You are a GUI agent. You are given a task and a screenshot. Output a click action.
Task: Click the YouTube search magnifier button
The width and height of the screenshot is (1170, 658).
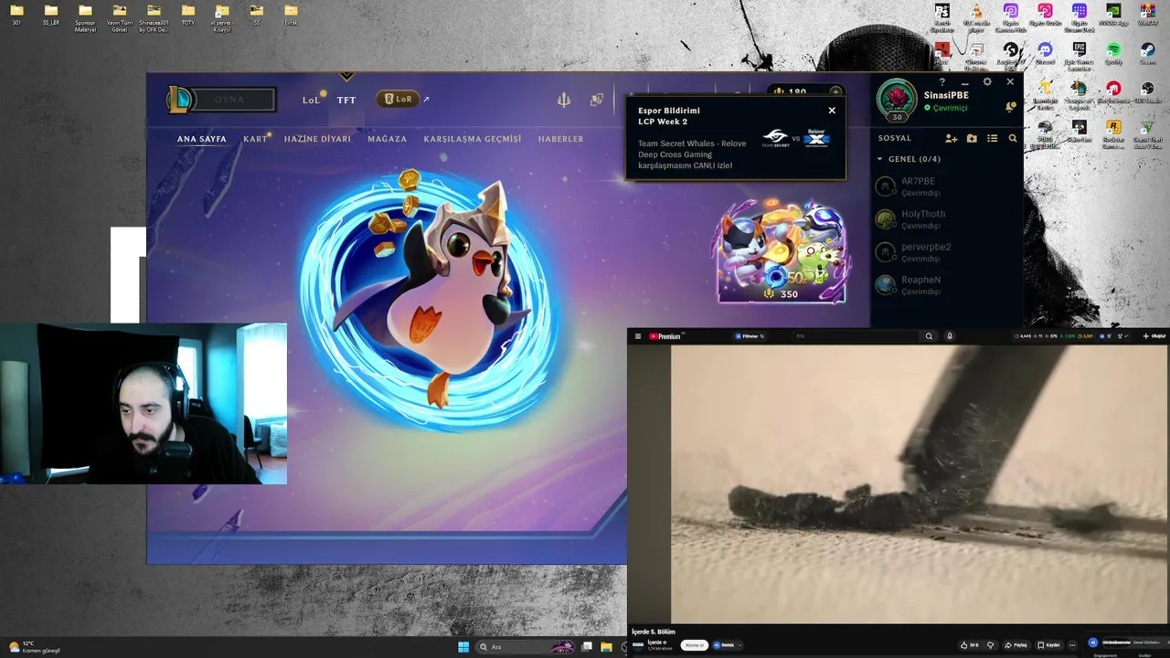929,336
